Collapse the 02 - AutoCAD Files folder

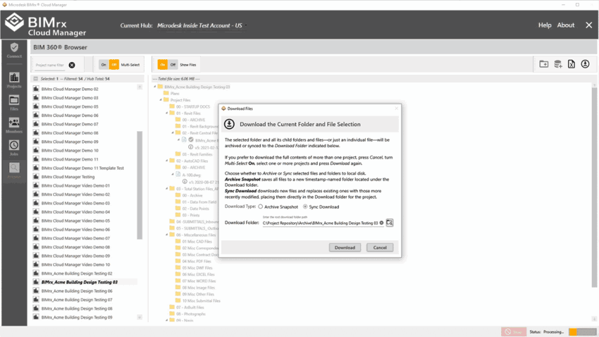point(167,161)
